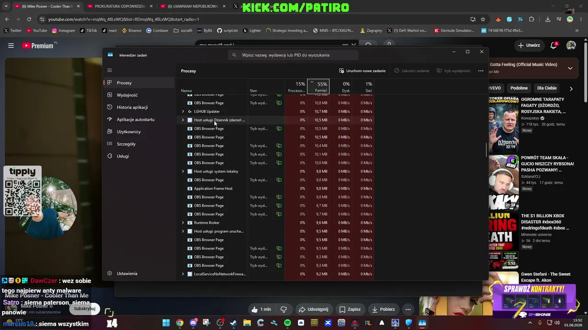This screenshot has width=588, height=330.
Task: Open Chrome extensions puzzle icon
Action: pos(531,19)
